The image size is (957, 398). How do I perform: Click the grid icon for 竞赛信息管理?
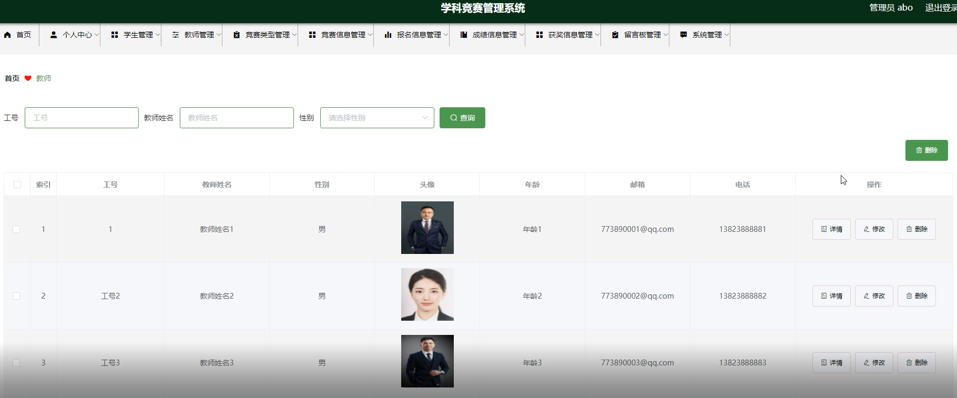312,35
